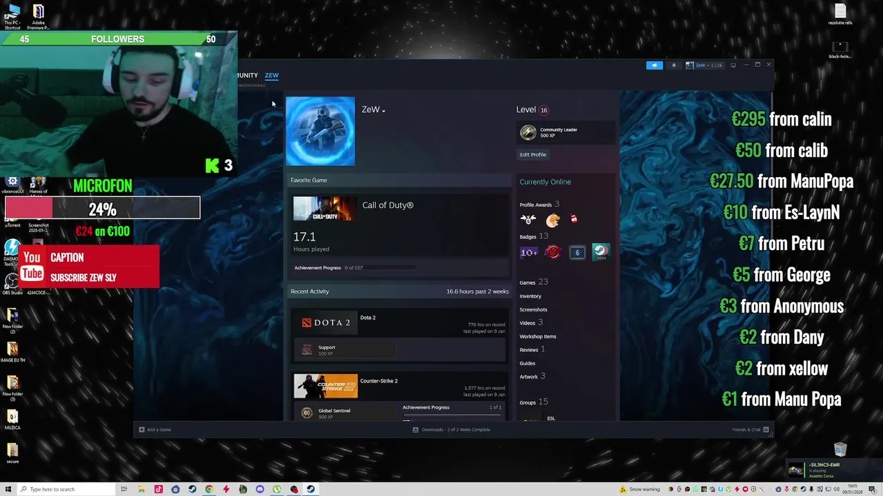This screenshot has height=496, width=883.
Task: Click the 10+ years of service badge
Action: pyautogui.click(x=528, y=253)
